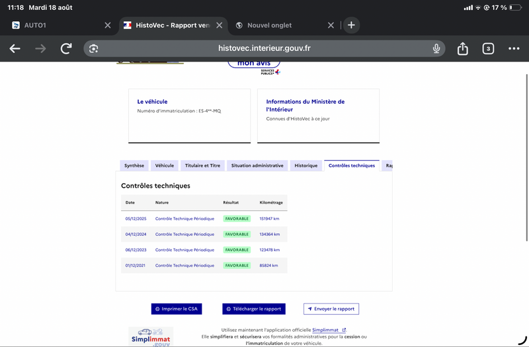Click the date 06/12/2023
Image resolution: width=529 pixels, height=347 pixels.
pyautogui.click(x=136, y=250)
